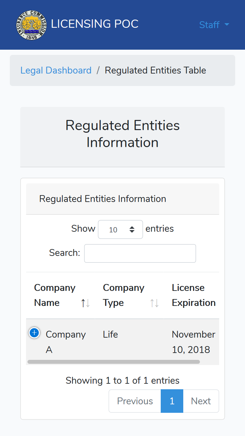The height and width of the screenshot is (436, 245).
Task: Go to the Previous page
Action: coord(135,401)
